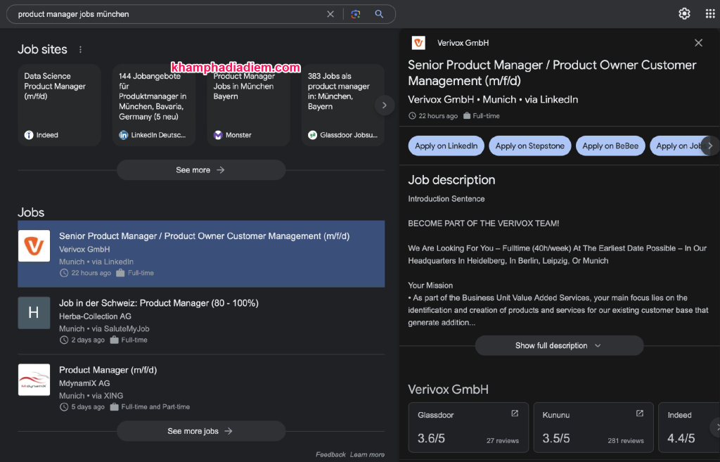Viewport: 720px width, 462px height.
Task: Open Glassdoor reviews external link icon
Action: (x=515, y=413)
